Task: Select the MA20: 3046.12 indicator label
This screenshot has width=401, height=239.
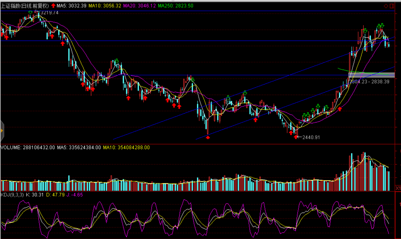Action: coord(139,6)
